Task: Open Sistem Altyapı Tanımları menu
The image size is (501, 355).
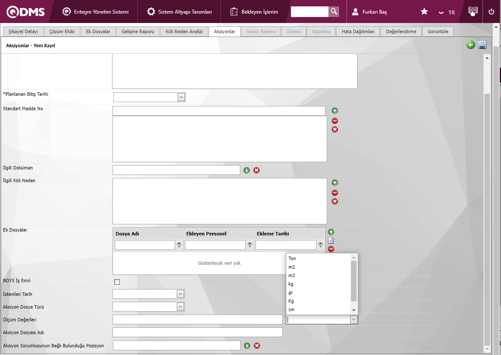Action: 180,12
